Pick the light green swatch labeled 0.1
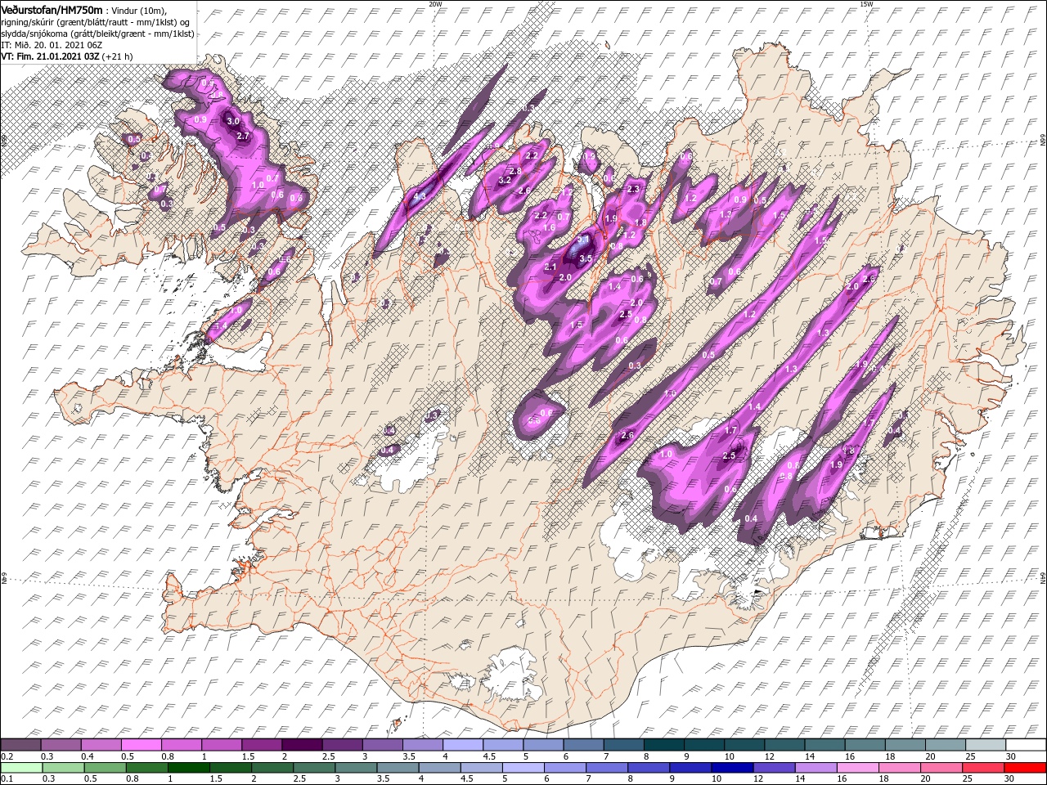Viewport: 1047px width, 785px height. (20, 767)
